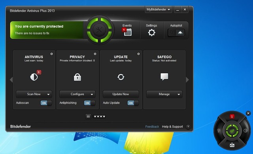Click the central green wrench status dial
The width and height of the screenshot is (253, 154).
(99, 30)
